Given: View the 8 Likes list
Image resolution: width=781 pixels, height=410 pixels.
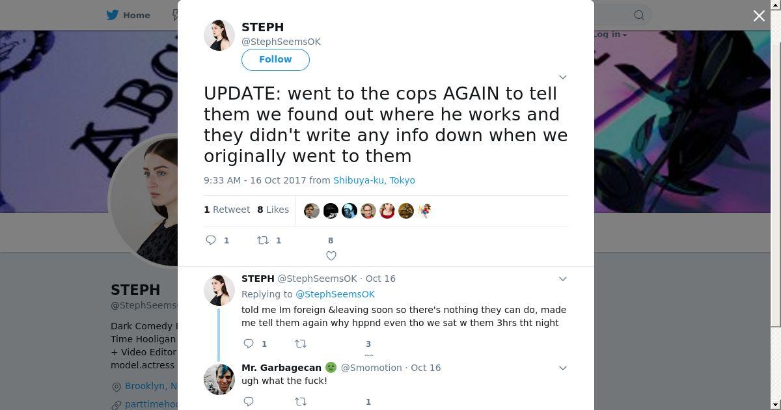Looking at the screenshot, I should point(273,210).
